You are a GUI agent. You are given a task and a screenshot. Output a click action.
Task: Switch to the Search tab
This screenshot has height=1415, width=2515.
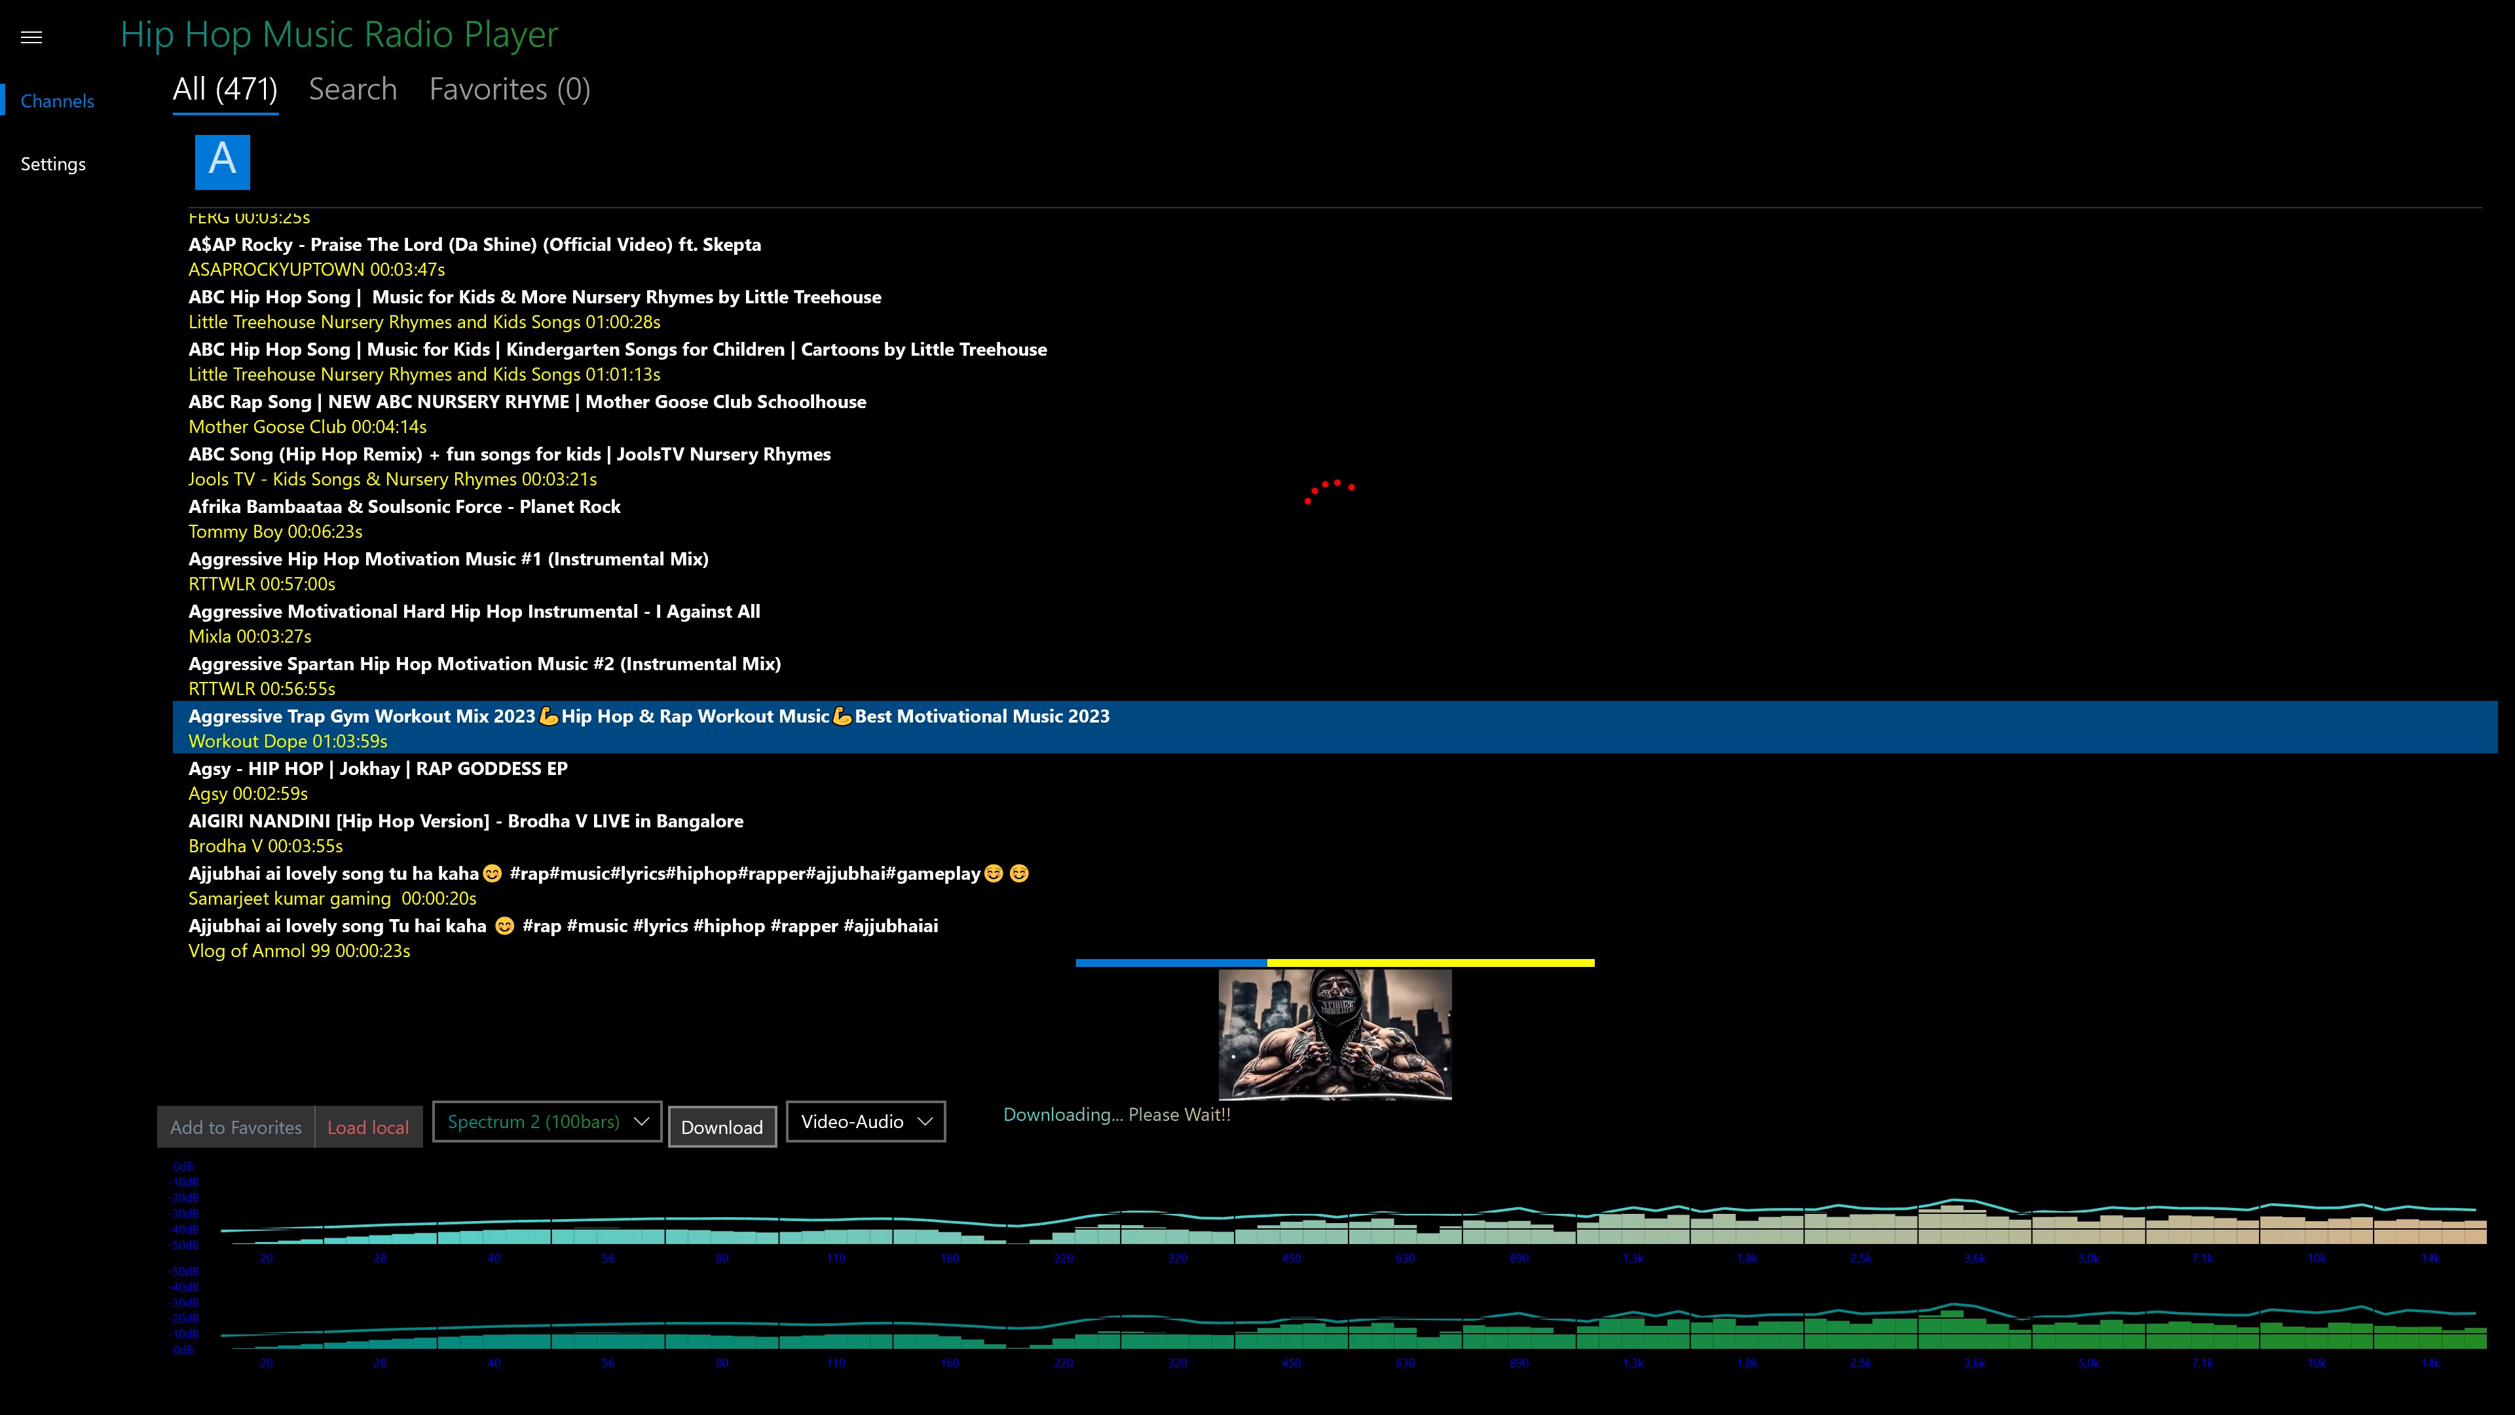pyautogui.click(x=352, y=89)
